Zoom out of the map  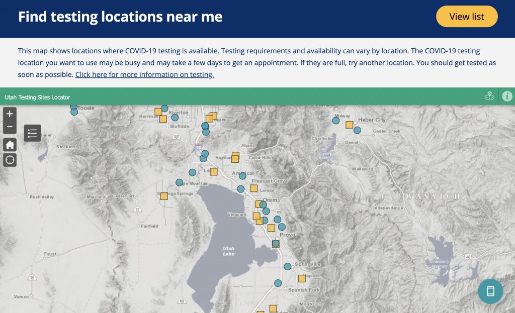tap(10, 127)
